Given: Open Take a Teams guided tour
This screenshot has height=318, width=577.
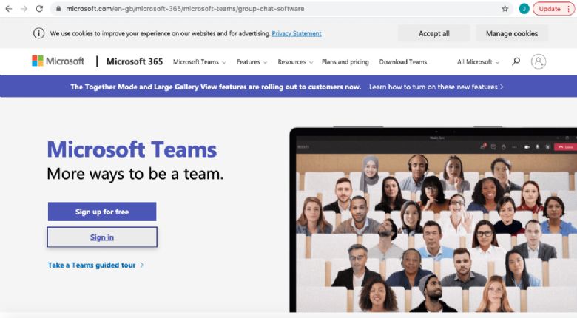Looking at the screenshot, I should (95, 265).
